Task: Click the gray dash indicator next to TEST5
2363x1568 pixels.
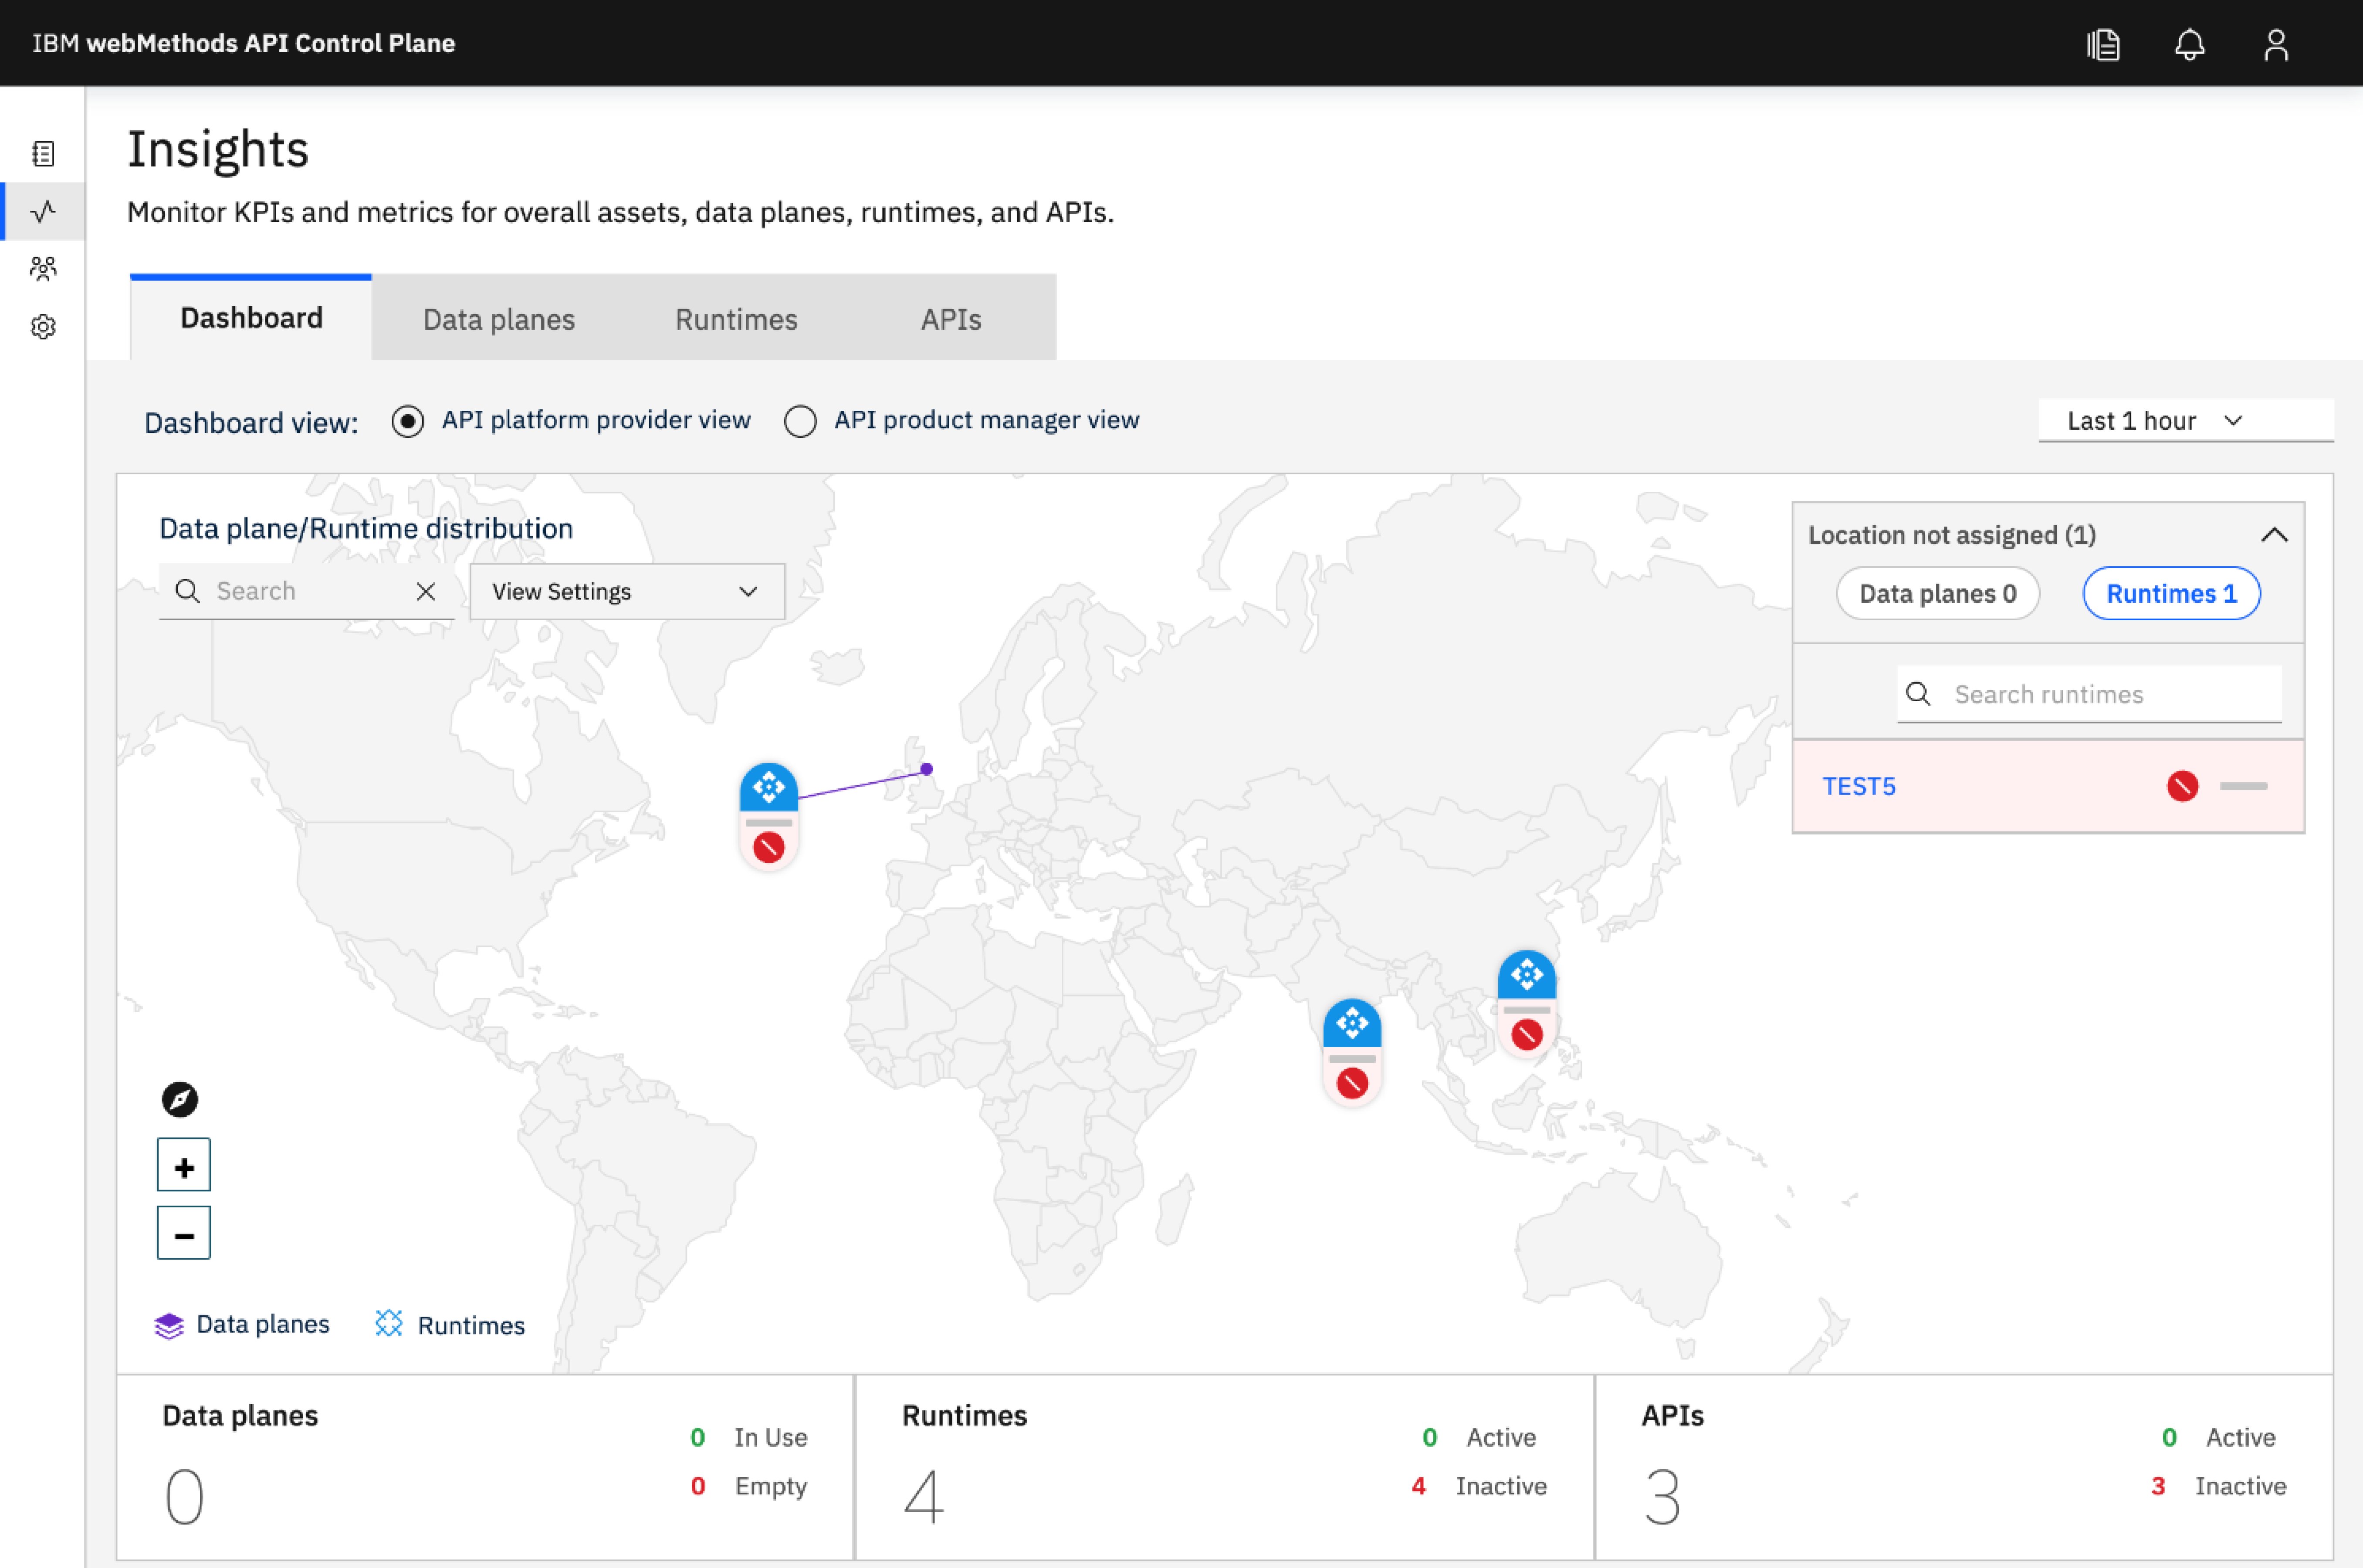Action: click(2243, 786)
